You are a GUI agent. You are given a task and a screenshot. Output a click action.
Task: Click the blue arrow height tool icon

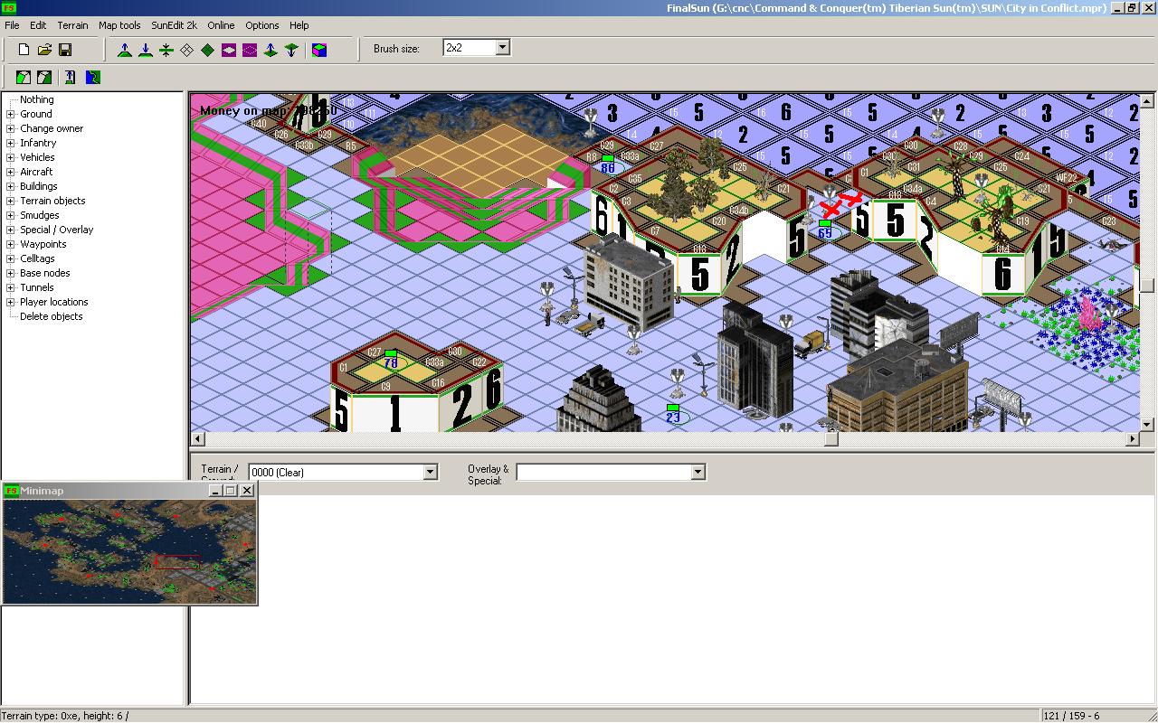[x=70, y=78]
